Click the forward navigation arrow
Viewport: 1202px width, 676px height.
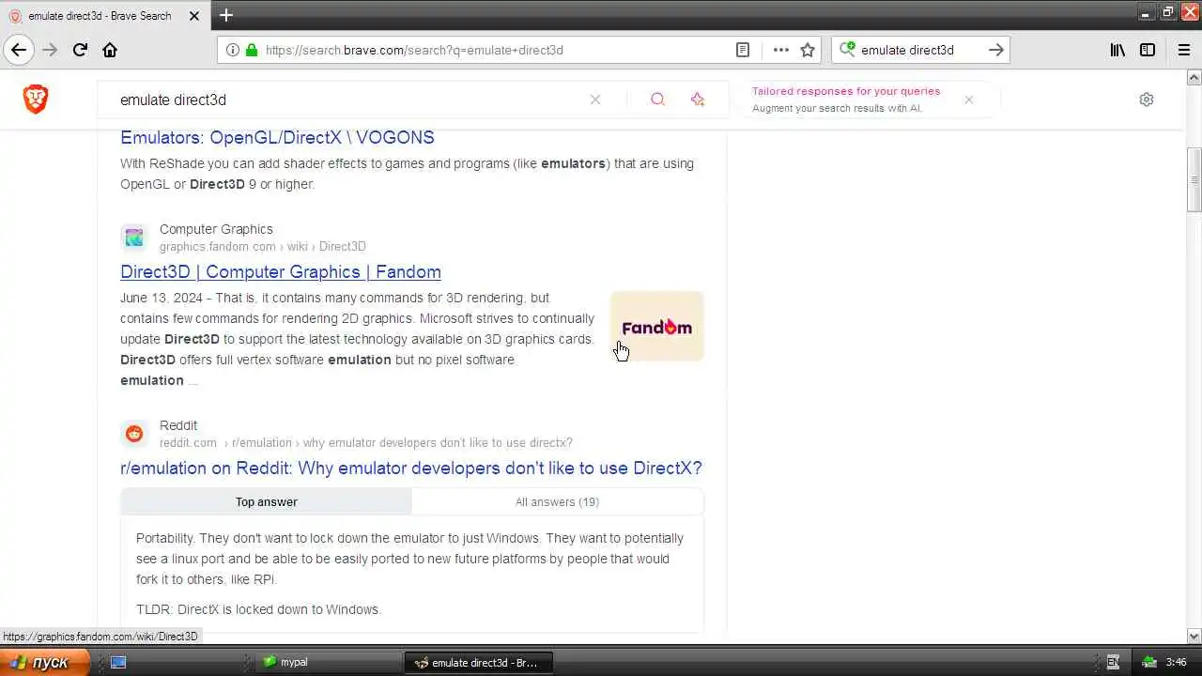[50, 50]
